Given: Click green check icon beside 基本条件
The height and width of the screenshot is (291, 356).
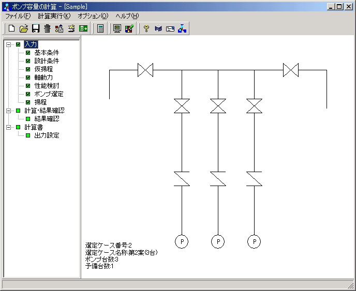Looking at the screenshot, I should (28, 53).
